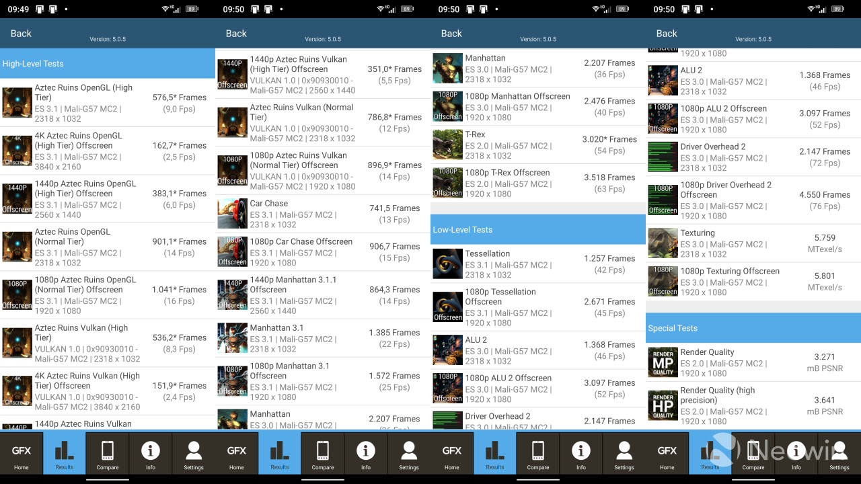This screenshot has width=861, height=484.
Task: Open Aztec Ruins OpenGL (Normal Tier) result
Action: (108, 247)
